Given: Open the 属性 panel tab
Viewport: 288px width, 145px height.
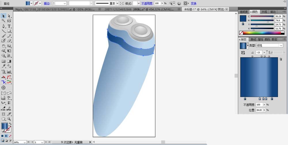Looking at the screenshot, I should tap(260, 39).
